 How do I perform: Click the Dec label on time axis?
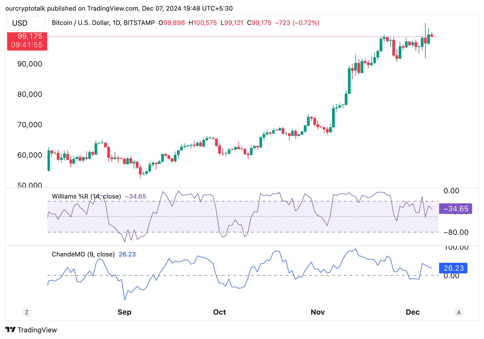point(412,312)
